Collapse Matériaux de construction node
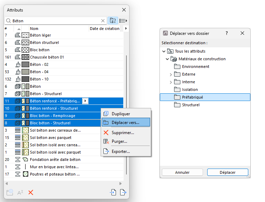Screen dimensions: 265x202 pyautogui.click(x=167, y=59)
